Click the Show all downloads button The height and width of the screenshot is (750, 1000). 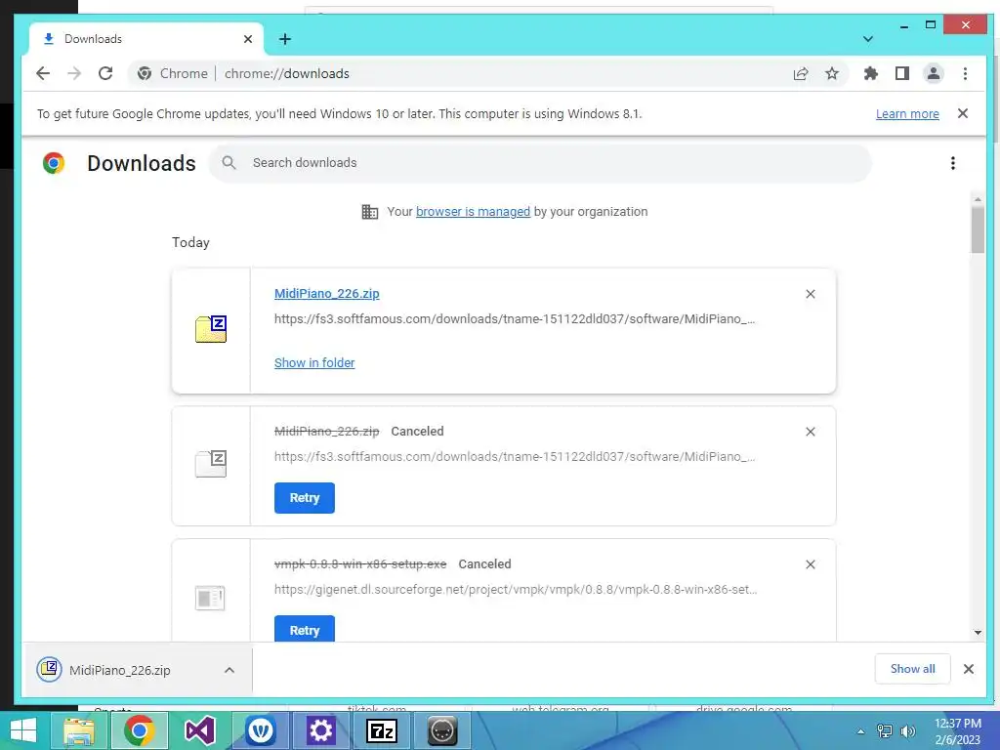point(913,668)
